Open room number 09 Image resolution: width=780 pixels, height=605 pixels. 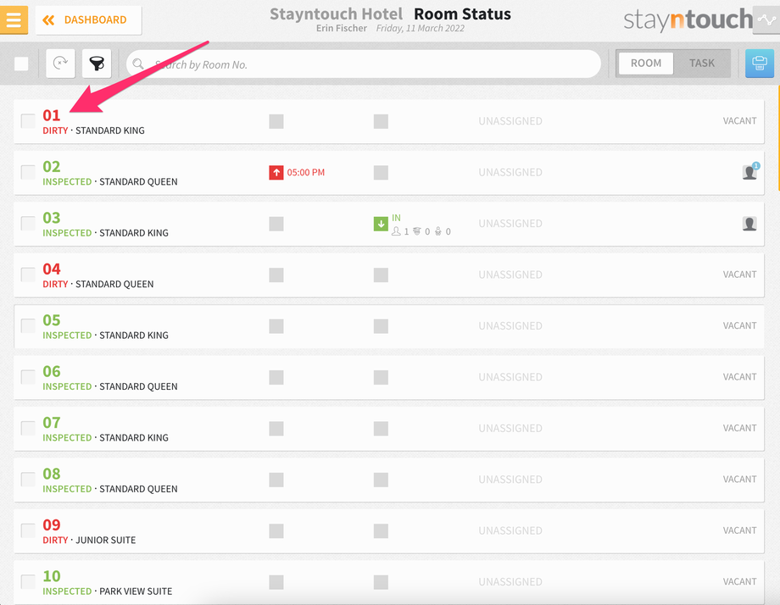(x=51, y=525)
